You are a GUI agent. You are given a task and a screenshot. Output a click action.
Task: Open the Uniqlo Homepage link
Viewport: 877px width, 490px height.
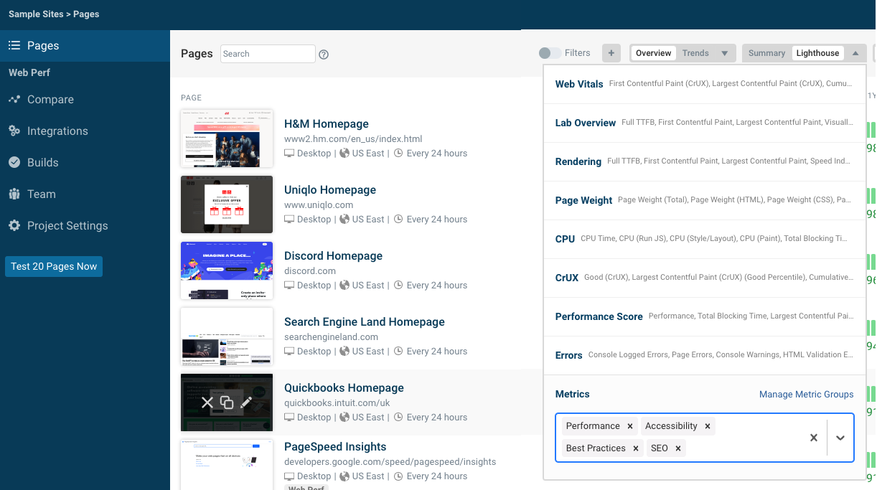click(x=330, y=190)
